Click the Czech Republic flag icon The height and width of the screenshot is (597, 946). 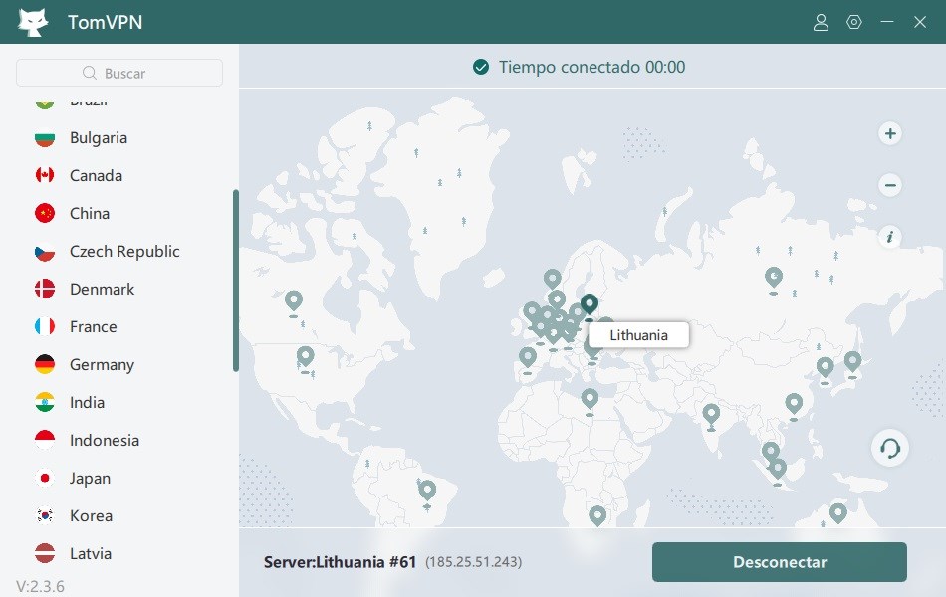pyautogui.click(x=45, y=252)
